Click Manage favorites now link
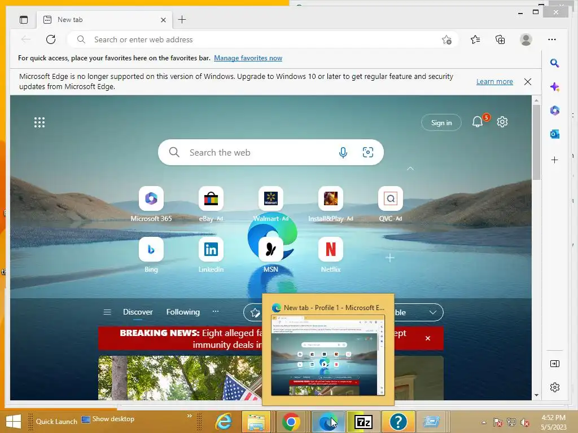Viewport: 578px width, 433px height. tap(248, 58)
